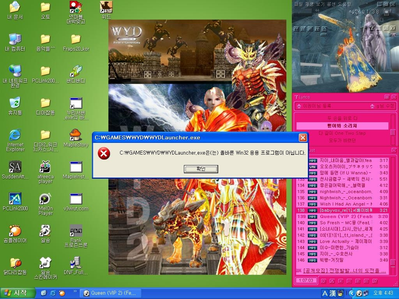Click the lyrics edit link with home icon
Image resolution: width=399 pixels, height=299 pixels.
382,106
